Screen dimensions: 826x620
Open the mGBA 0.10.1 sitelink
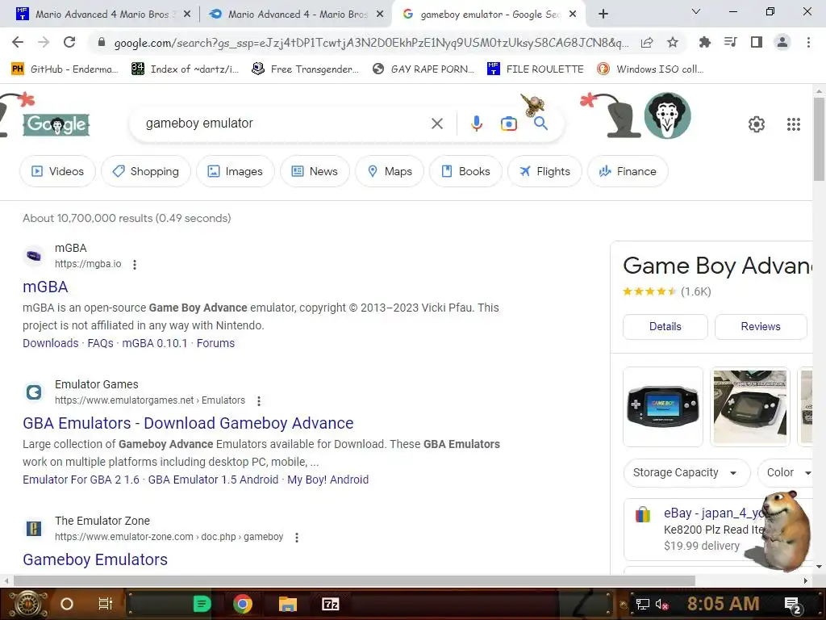[155, 343]
